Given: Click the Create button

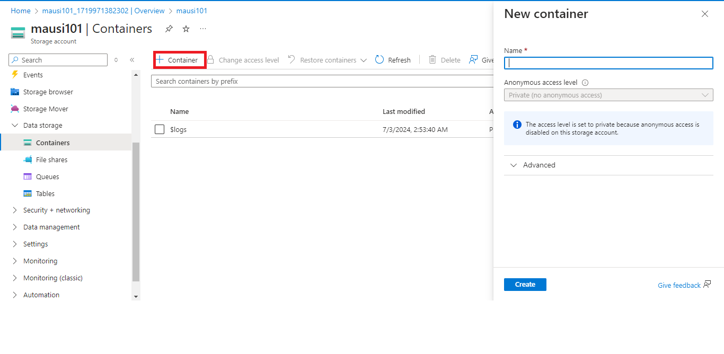Looking at the screenshot, I should (525, 285).
